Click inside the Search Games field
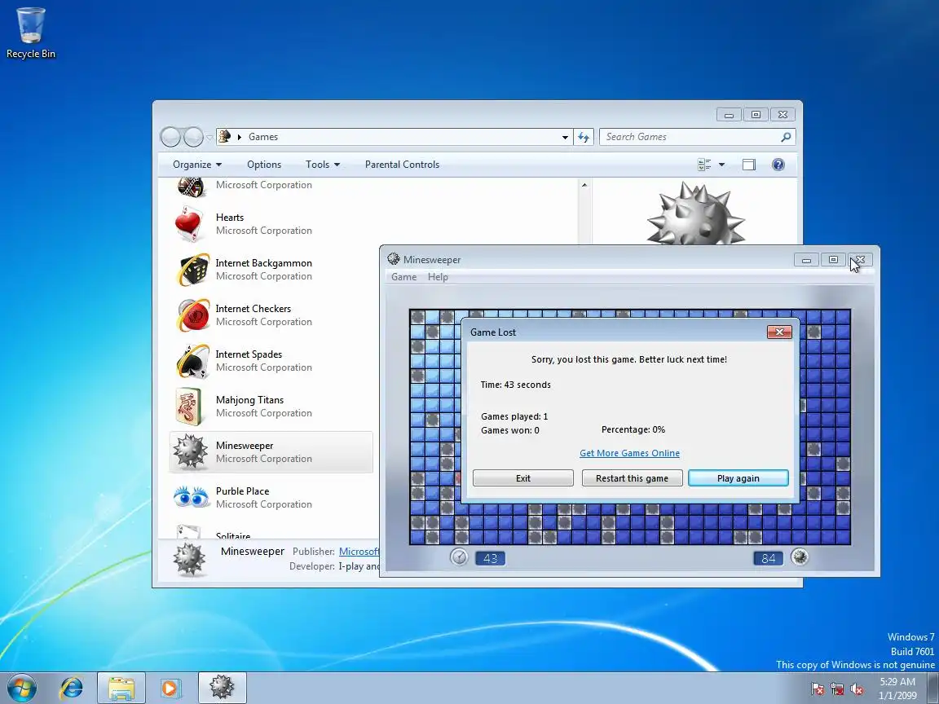The height and width of the screenshot is (704, 939). tap(689, 137)
